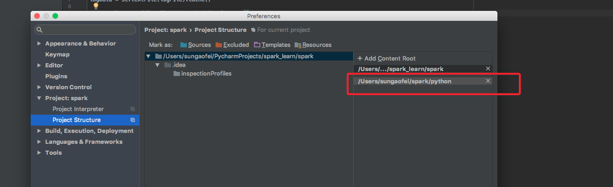Click the Preferences search field
Screen dimensions: 613x187
pyautogui.click(x=89, y=30)
